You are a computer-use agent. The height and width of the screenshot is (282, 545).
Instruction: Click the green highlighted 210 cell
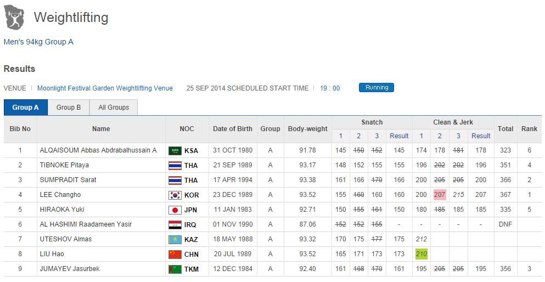click(422, 254)
